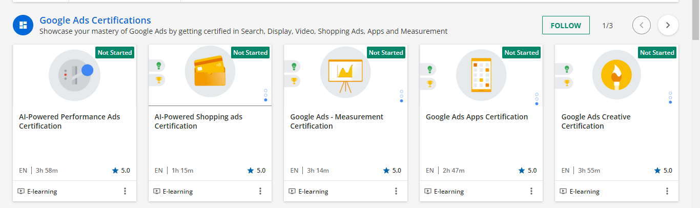700x208 pixels.
Task: Click the star rating on Performance Ads card
Action: pyautogui.click(x=121, y=171)
